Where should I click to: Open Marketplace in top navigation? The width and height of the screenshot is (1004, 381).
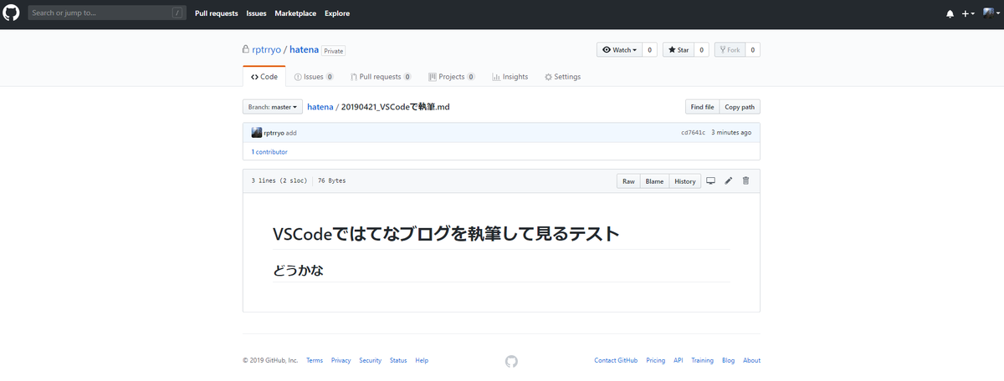point(296,13)
